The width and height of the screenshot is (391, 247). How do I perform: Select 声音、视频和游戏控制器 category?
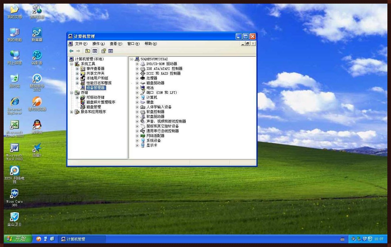tap(166, 121)
